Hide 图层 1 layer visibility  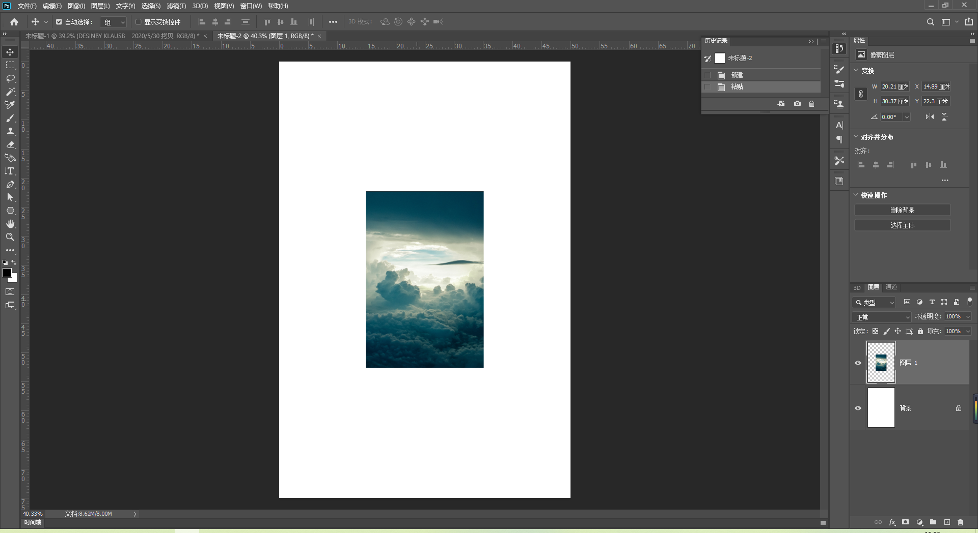858,363
